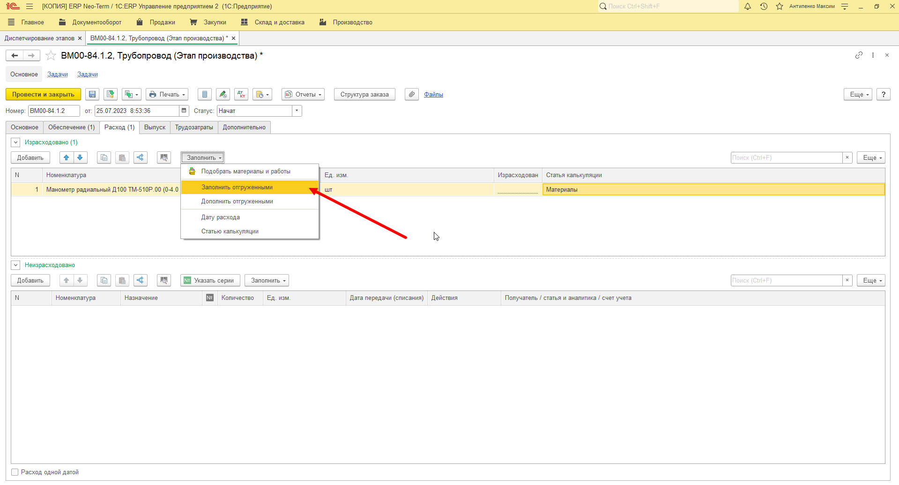
Task: Open the calendar picker for document date
Action: click(x=184, y=111)
